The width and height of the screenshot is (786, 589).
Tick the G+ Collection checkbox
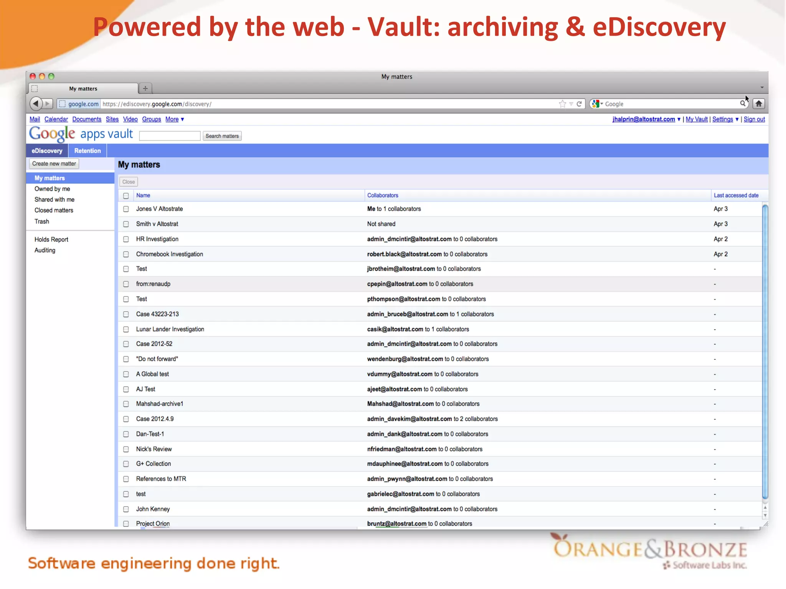tap(126, 464)
